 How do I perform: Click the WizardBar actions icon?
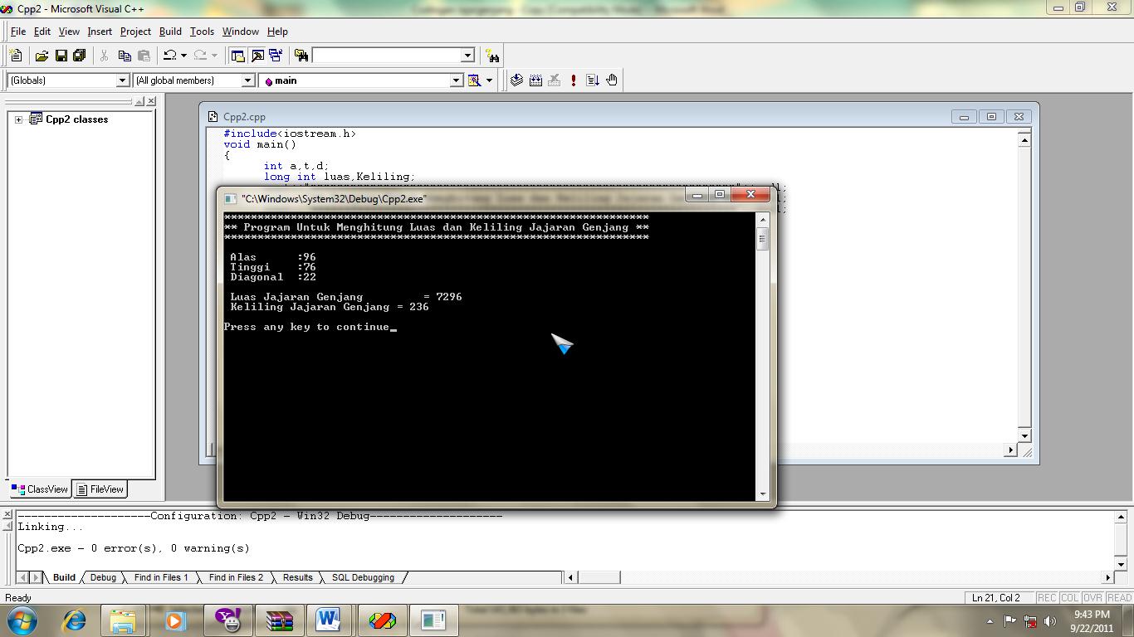click(x=475, y=80)
